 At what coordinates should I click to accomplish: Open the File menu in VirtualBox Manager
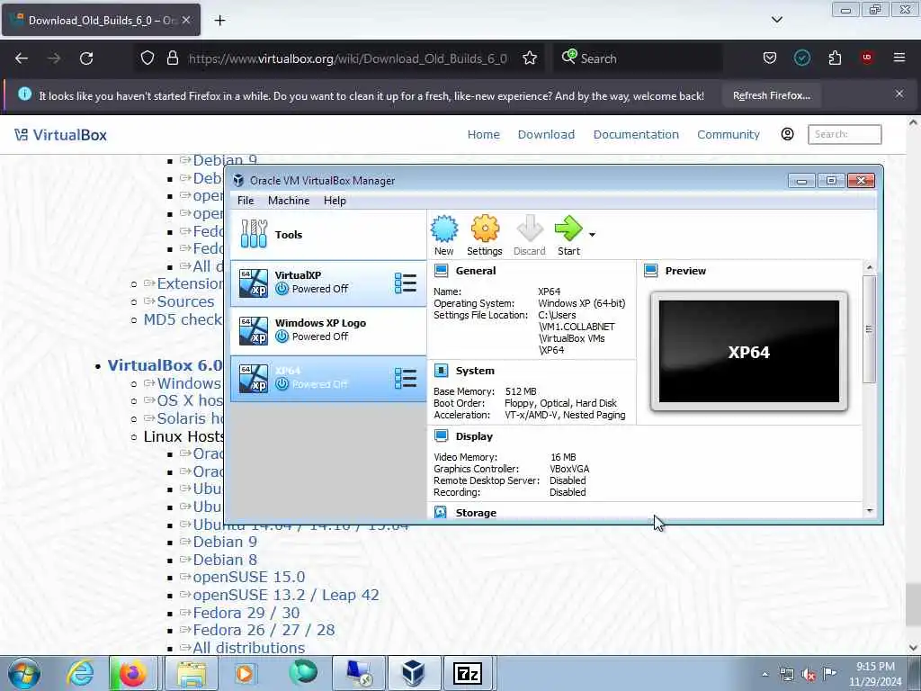coord(246,201)
